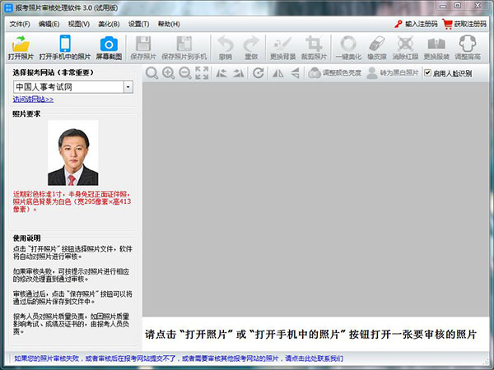The height and width of the screenshot is (370, 494).
Task: Click the sample ID photo thumbnail
Action: (x=73, y=154)
